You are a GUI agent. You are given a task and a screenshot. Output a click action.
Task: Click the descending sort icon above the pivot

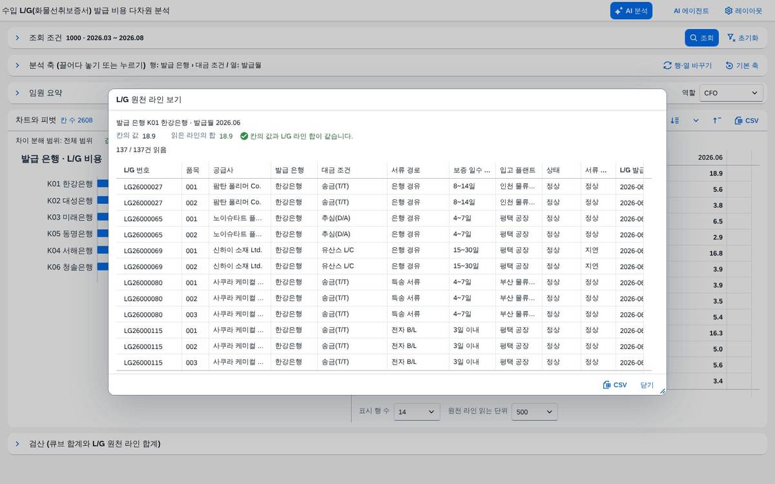click(675, 120)
